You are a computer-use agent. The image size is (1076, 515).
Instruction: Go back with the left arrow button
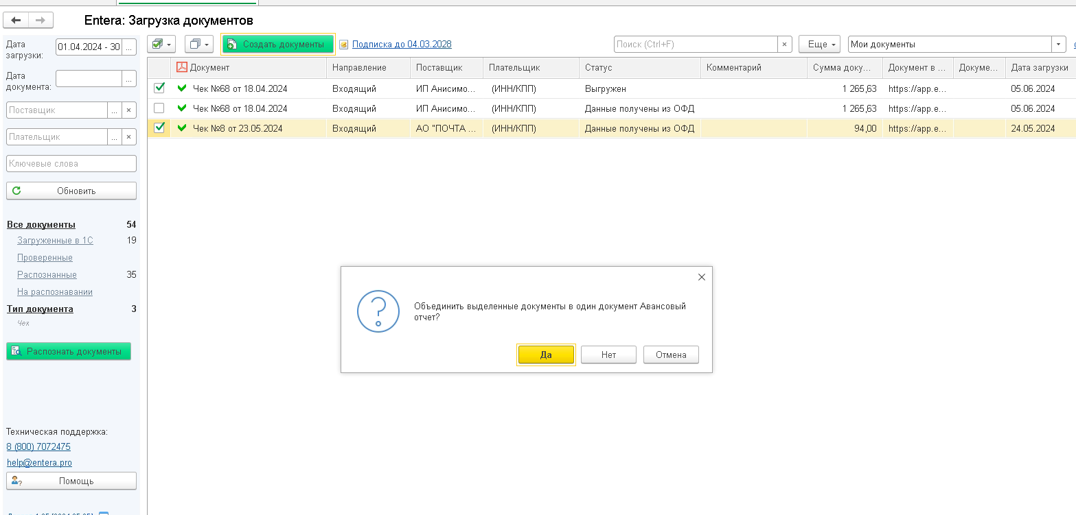(x=16, y=21)
